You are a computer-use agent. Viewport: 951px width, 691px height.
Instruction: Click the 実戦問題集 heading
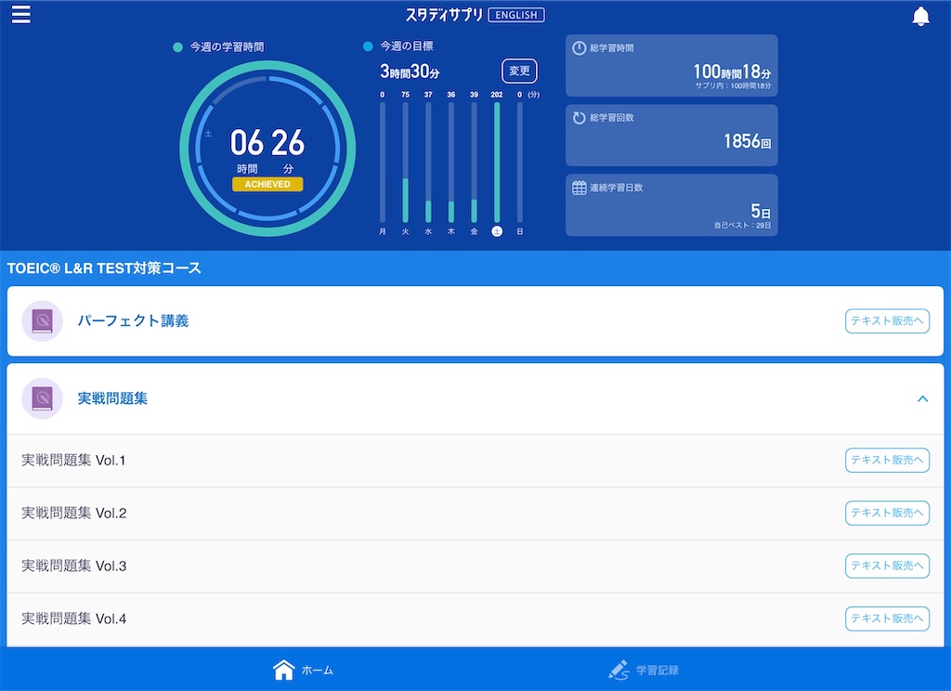pos(112,398)
